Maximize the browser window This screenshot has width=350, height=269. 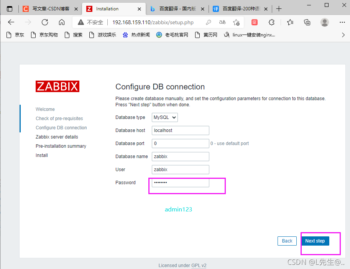click(x=327, y=5)
